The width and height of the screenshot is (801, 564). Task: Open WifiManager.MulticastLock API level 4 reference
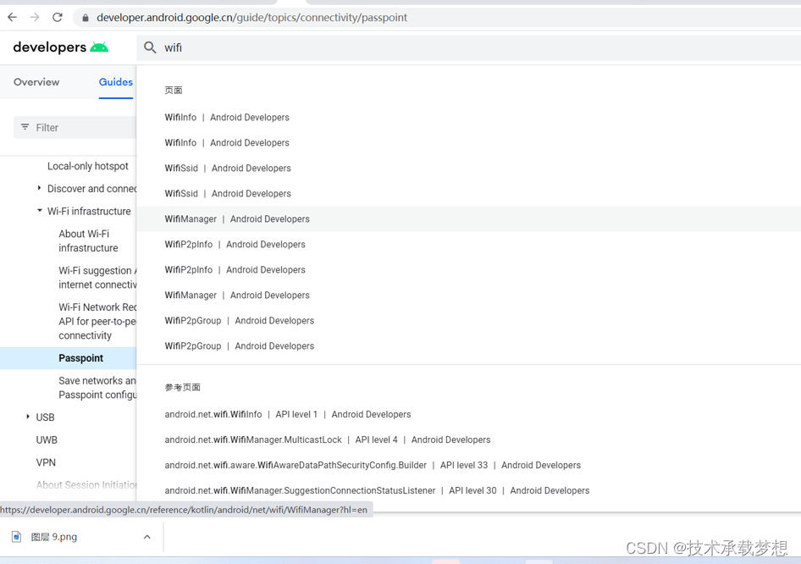tap(328, 440)
